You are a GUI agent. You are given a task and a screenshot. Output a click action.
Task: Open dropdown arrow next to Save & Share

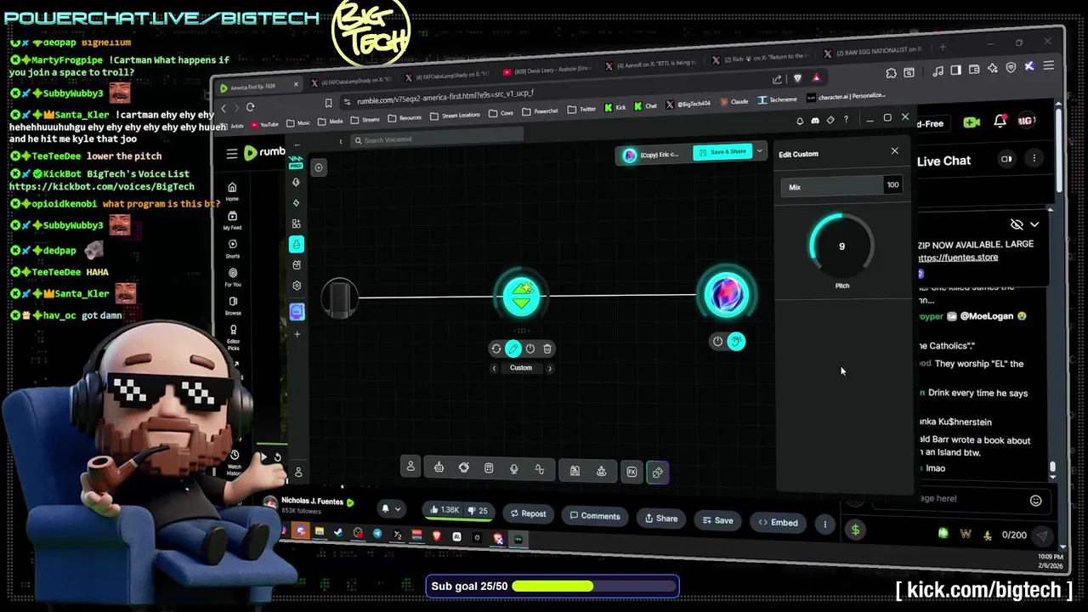[x=760, y=151]
